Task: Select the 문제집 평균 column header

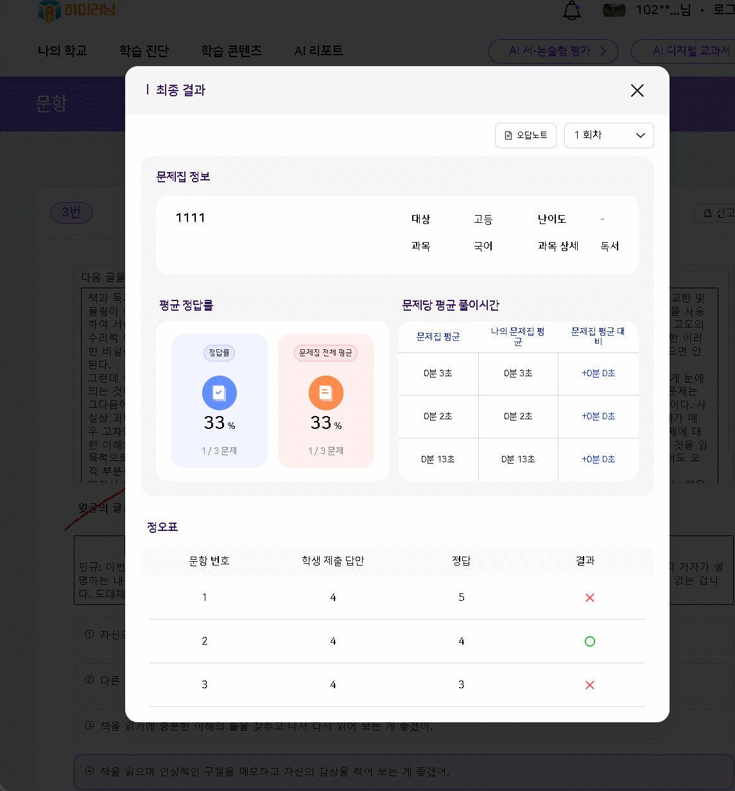Action: pyautogui.click(x=438, y=337)
